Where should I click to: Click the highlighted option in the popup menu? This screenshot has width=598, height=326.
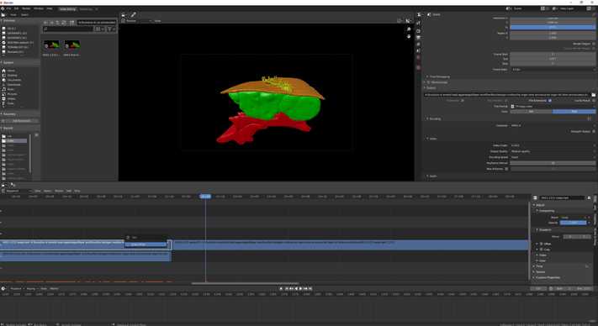click(x=146, y=244)
